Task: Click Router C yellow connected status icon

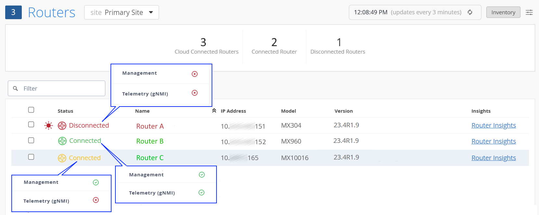Action: (62, 158)
